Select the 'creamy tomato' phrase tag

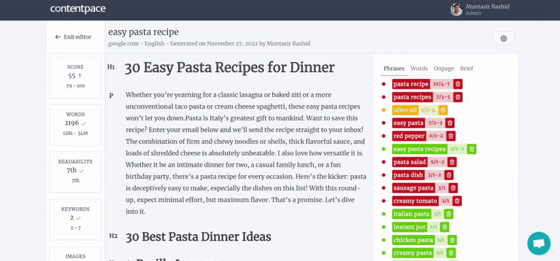coord(415,201)
